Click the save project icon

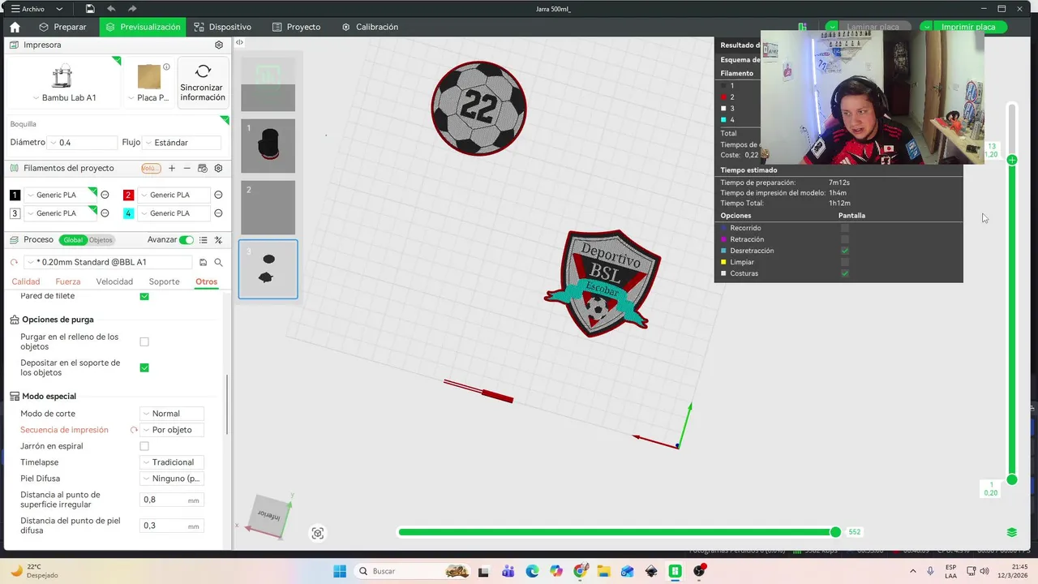(90, 9)
